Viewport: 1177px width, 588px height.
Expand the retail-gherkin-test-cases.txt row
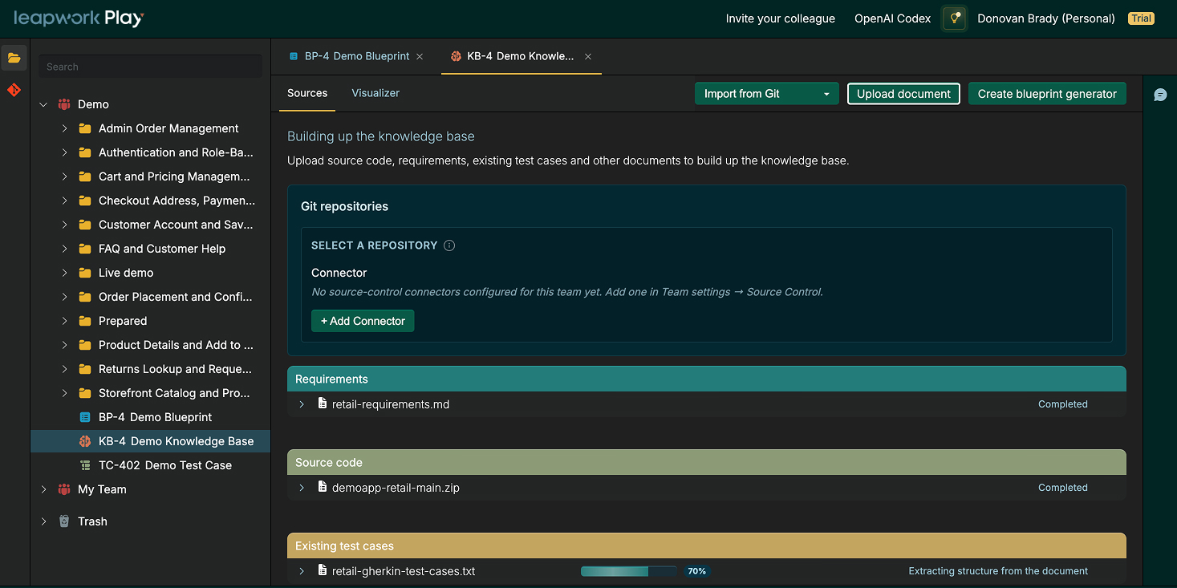[302, 571]
